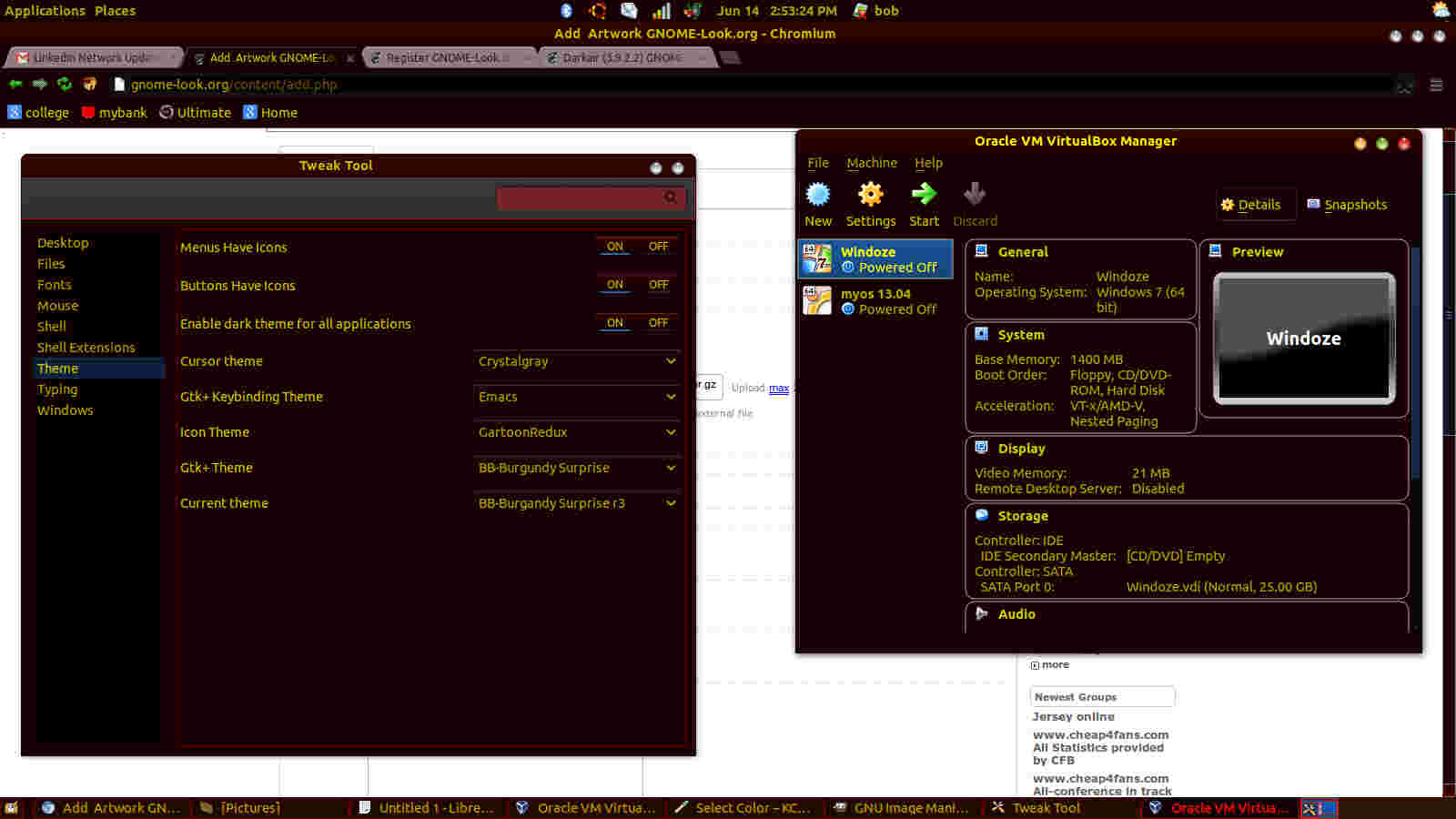The height and width of the screenshot is (819, 1456).
Task: Open Help menu in VirtualBox Manager
Action: pos(928,163)
